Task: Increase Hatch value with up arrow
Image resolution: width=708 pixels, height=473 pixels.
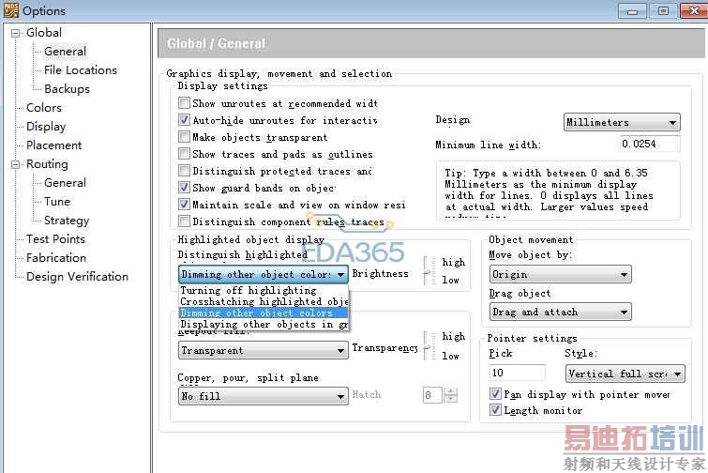Action: [x=451, y=391]
